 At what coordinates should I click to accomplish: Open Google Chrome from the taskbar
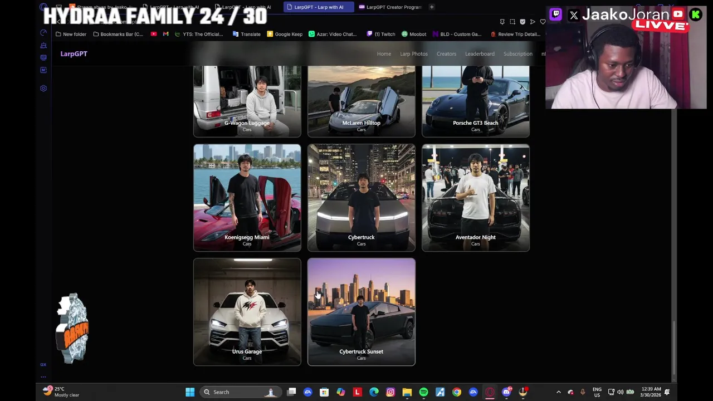pos(457,392)
